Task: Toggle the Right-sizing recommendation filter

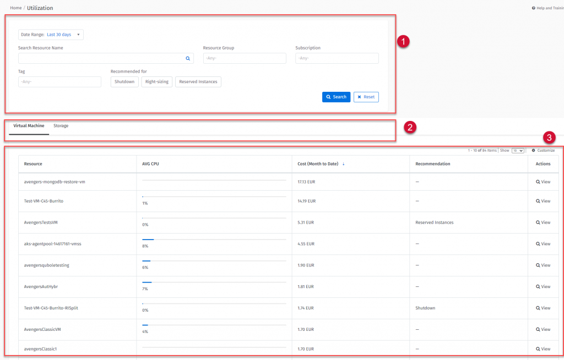Action: (x=157, y=82)
